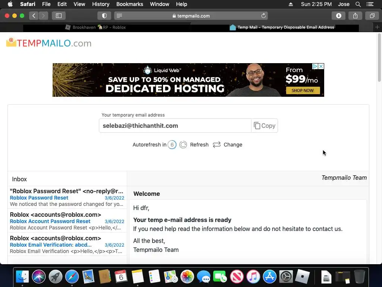Open the Apple menu
382x287 pixels.
coord(10,4)
